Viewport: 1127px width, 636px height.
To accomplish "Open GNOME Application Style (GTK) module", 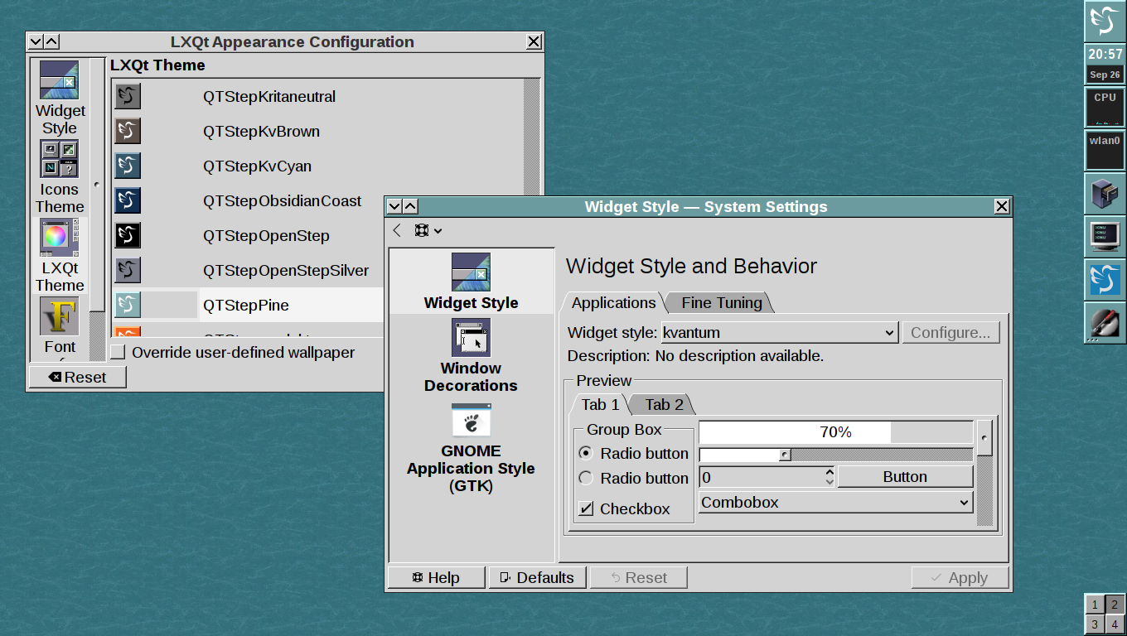I will (471, 448).
